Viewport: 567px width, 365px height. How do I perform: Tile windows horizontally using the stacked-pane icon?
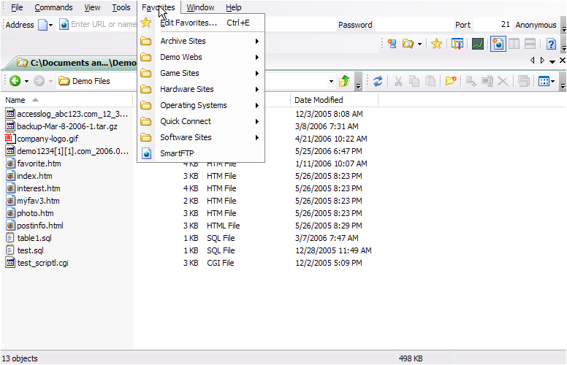(x=530, y=44)
